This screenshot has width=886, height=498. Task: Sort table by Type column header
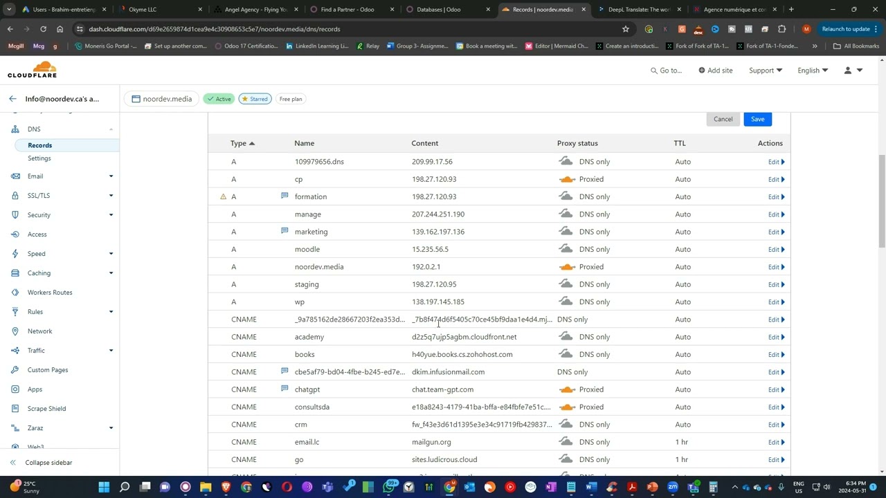pyautogui.click(x=242, y=143)
